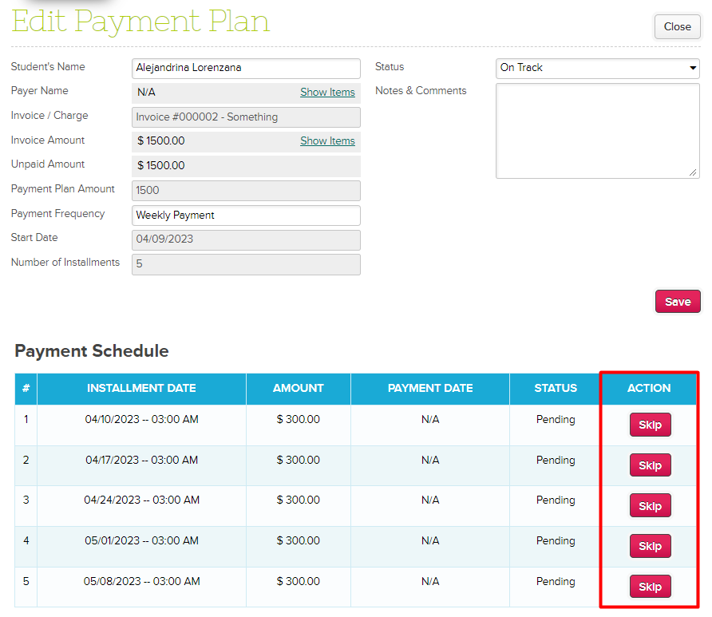Skip installment 5 dated 05/08/2023
Screen dimensions: 712x617
click(x=650, y=587)
